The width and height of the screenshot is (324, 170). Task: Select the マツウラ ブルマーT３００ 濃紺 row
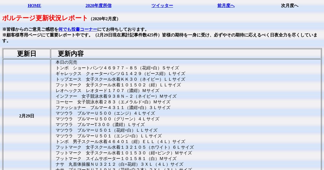[100, 125]
